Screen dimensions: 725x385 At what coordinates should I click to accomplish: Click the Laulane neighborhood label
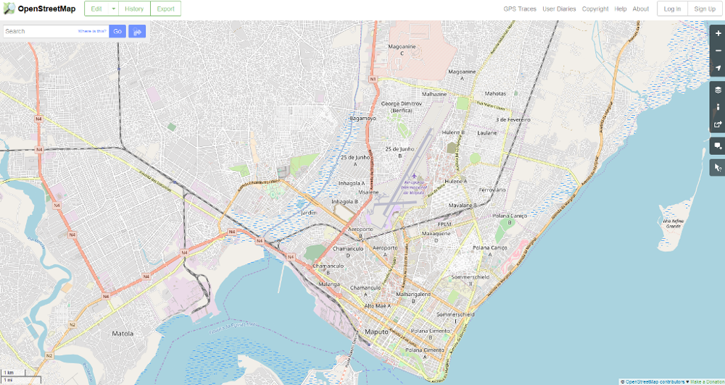click(x=486, y=132)
